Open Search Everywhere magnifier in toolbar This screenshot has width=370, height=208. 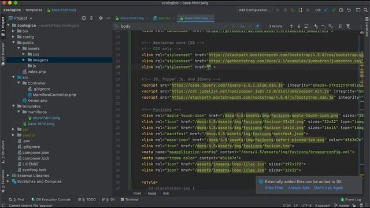365,10
